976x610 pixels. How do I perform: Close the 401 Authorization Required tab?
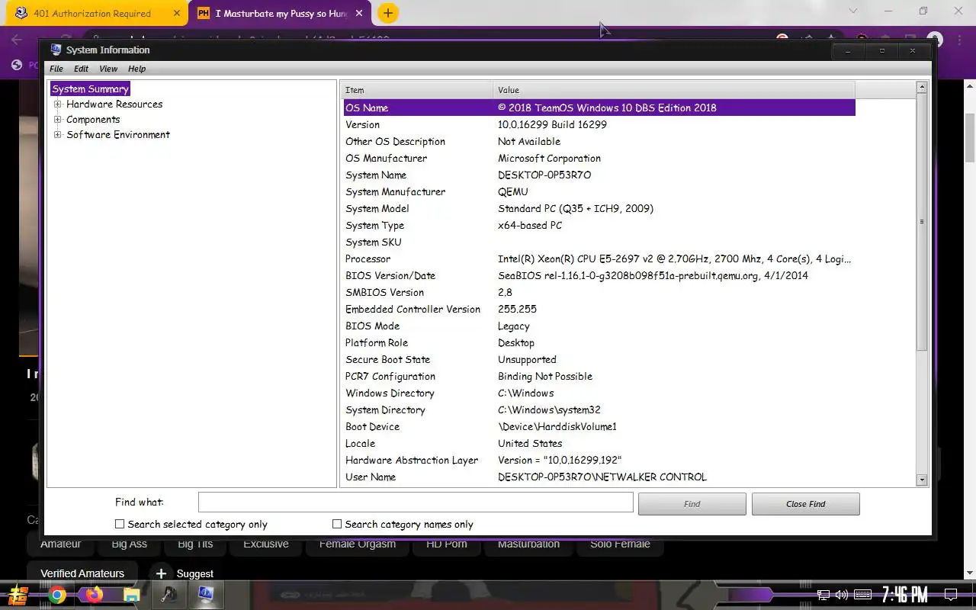point(177,13)
